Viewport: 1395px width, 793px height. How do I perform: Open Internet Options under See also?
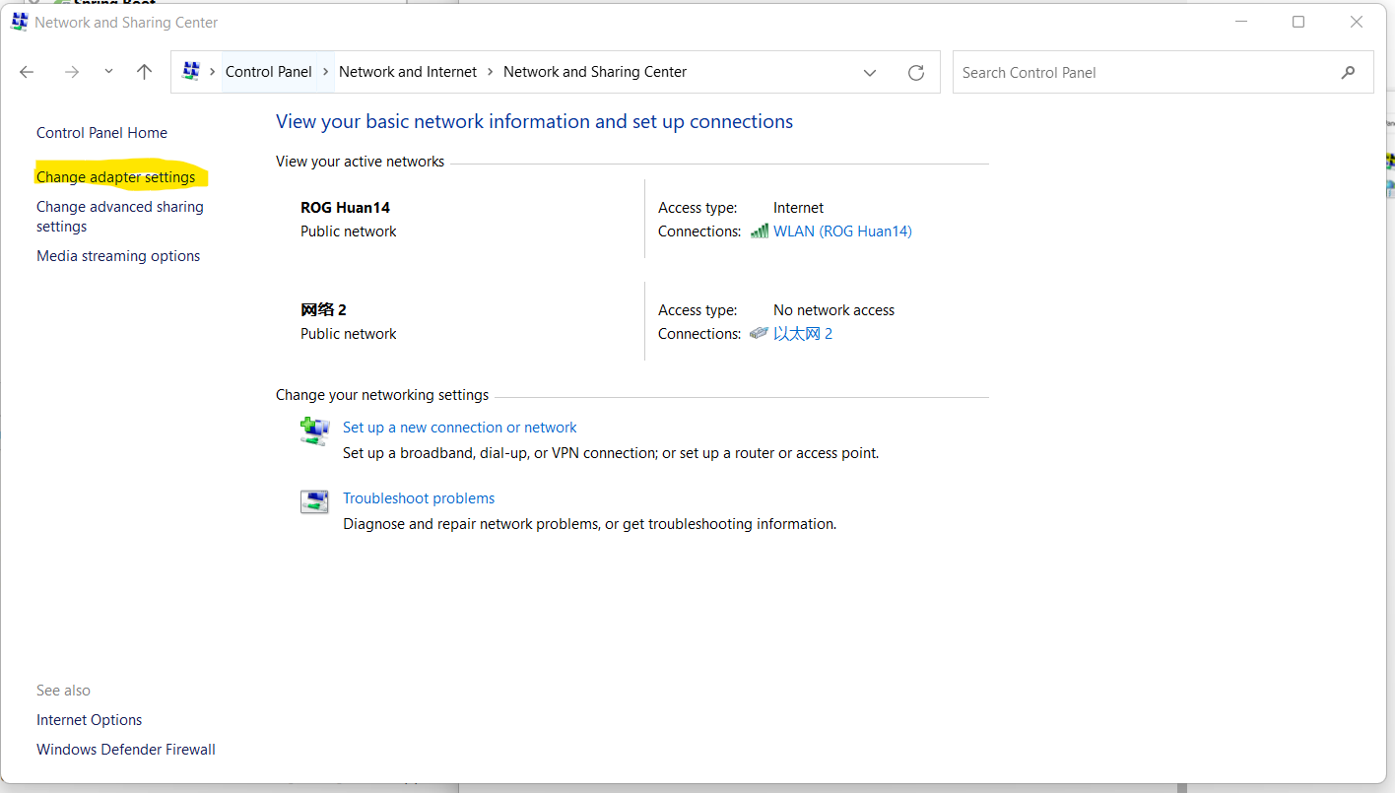(89, 720)
